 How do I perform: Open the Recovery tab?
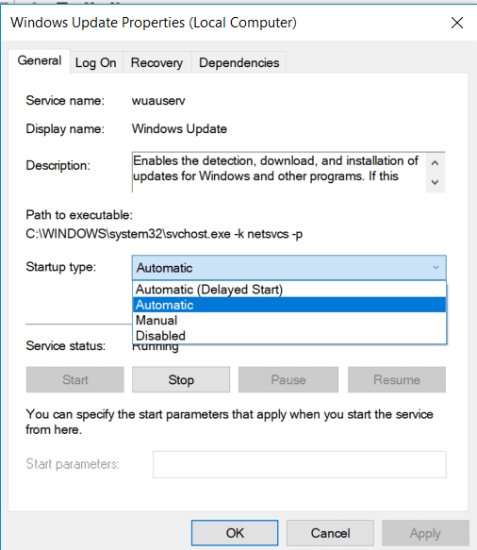tap(156, 63)
